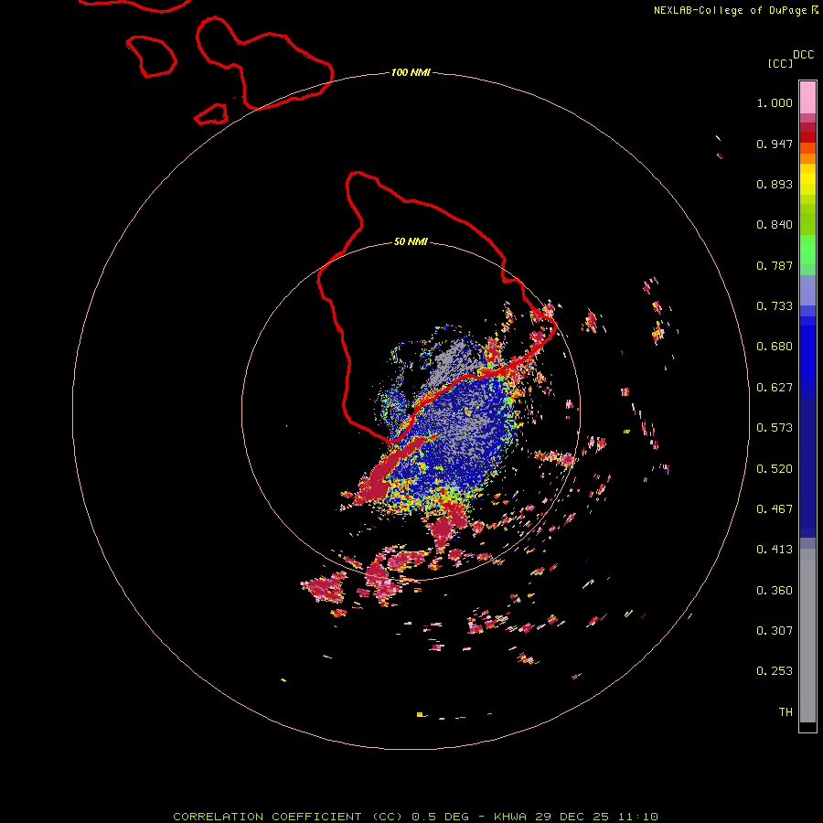The height and width of the screenshot is (823, 823).
Task: Click the small Kahoolawe island outline
Action: (211, 114)
